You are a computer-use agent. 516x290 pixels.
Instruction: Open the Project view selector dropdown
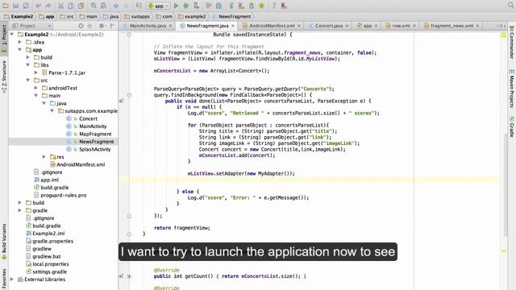point(31,26)
